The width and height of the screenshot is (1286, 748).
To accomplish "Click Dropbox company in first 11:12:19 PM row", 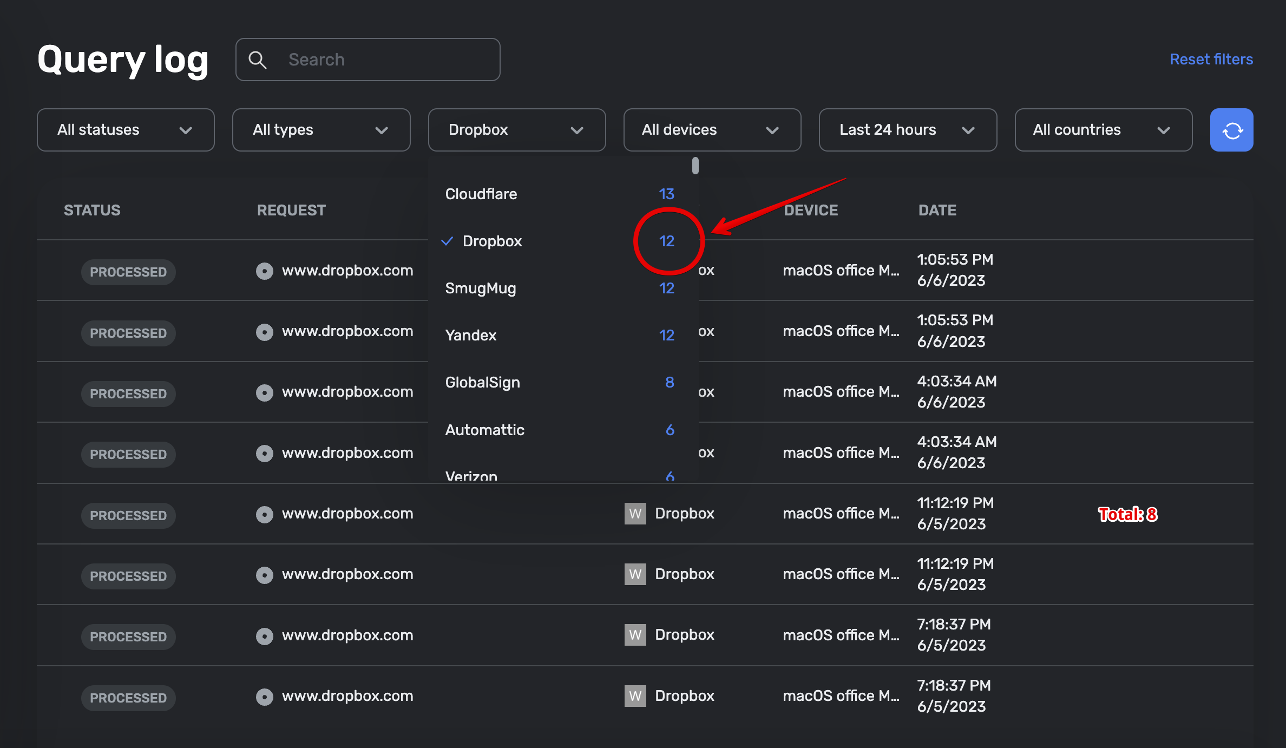I will pos(685,514).
